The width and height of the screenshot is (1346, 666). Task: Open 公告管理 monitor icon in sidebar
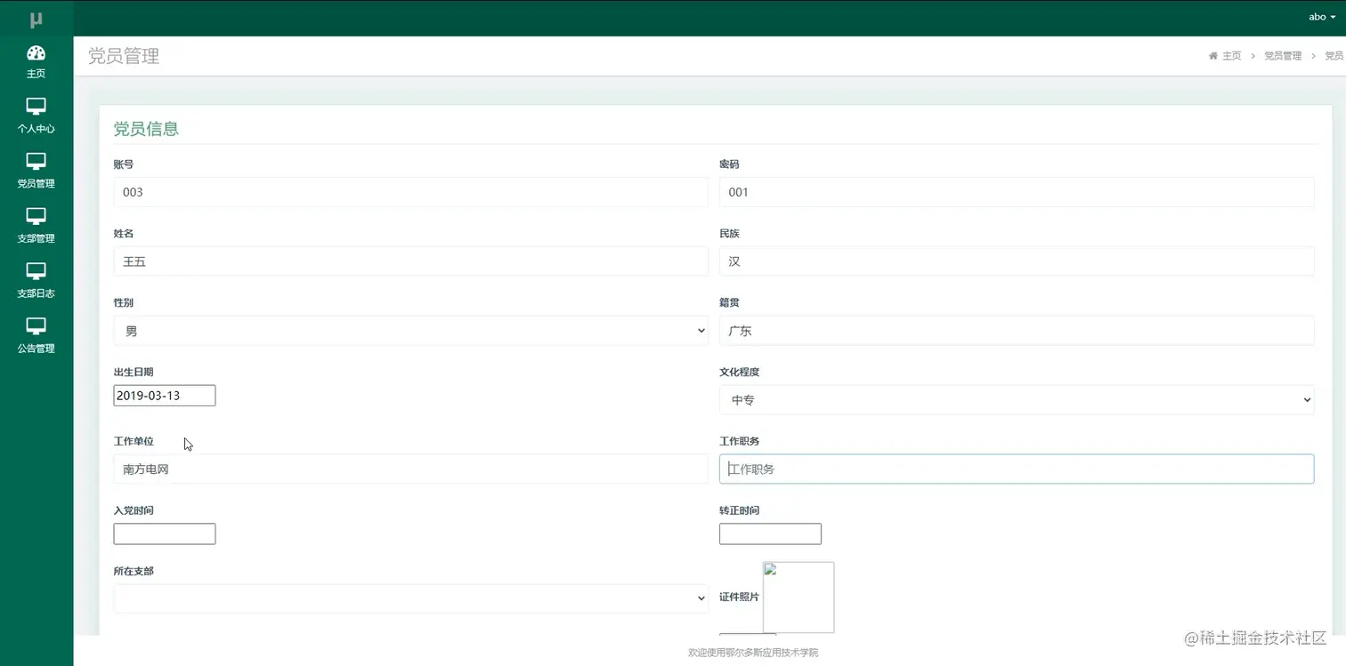pos(36,326)
